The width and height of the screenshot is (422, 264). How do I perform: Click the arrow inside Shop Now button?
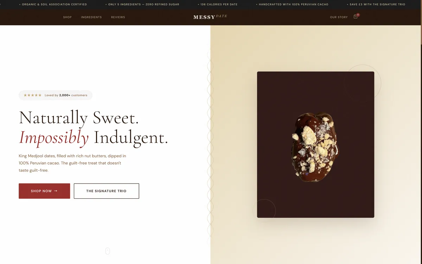tap(56, 191)
